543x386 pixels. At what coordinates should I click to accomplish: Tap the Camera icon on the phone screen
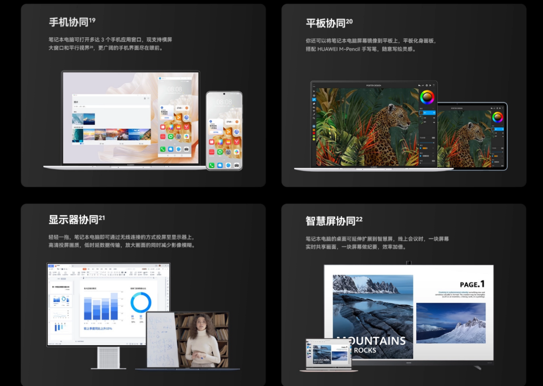[x=237, y=165]
